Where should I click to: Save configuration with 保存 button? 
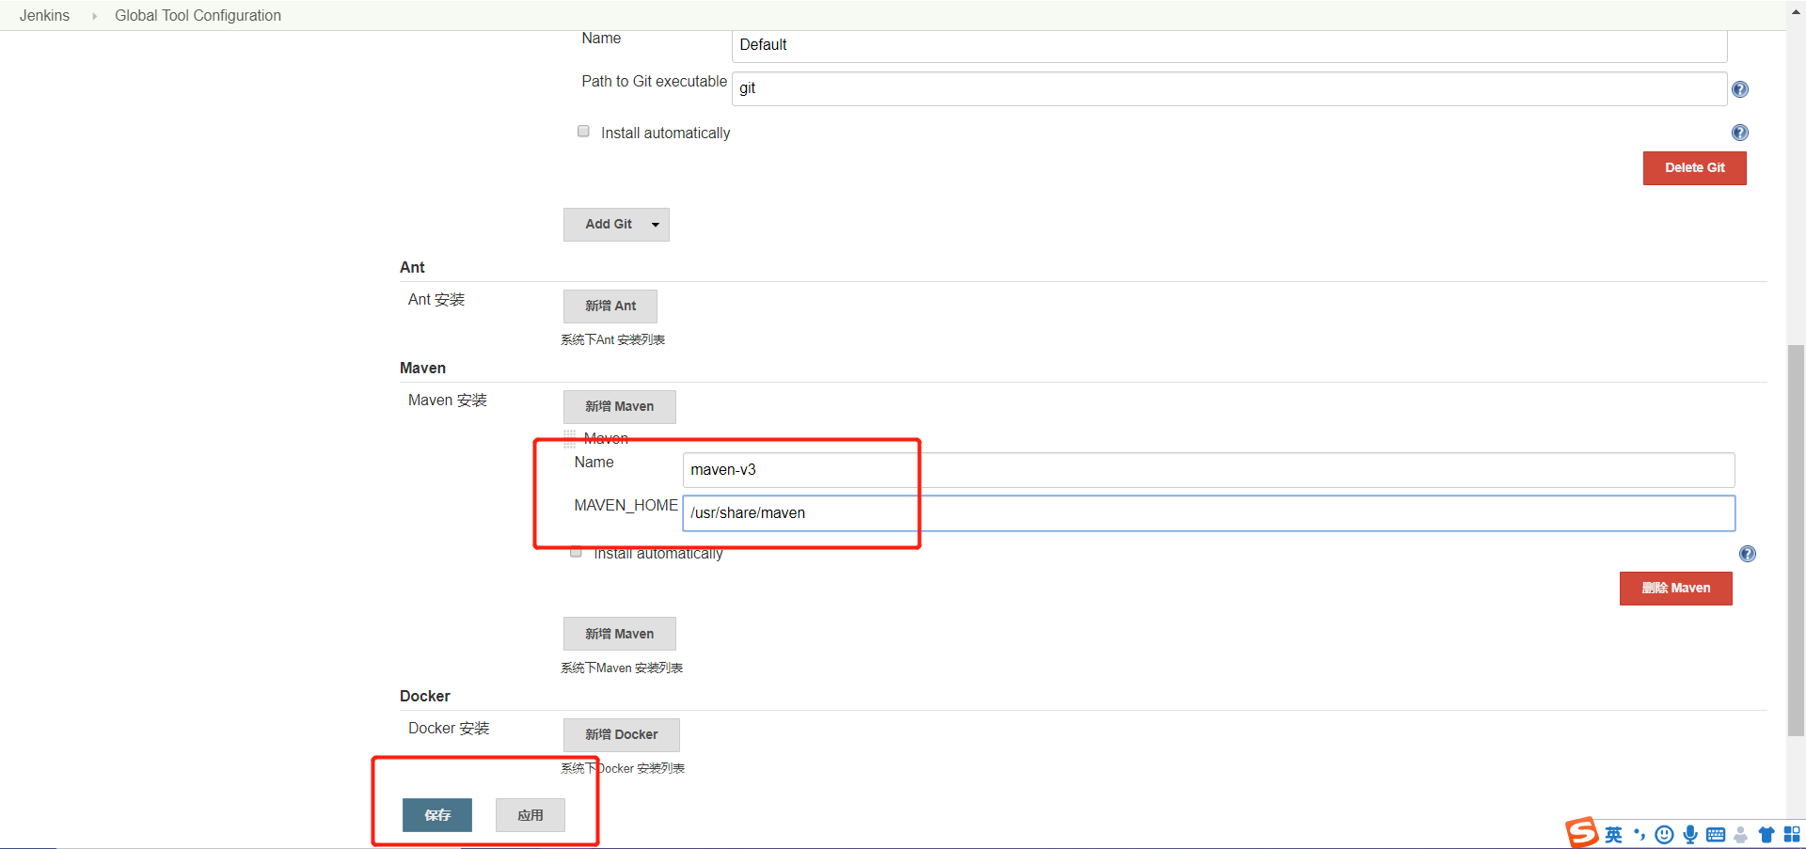tap(437, 815)
